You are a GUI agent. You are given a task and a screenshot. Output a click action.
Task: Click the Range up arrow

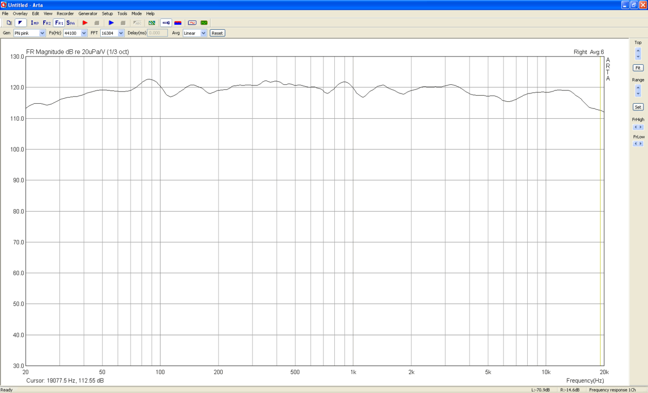(x=638, y=88)
